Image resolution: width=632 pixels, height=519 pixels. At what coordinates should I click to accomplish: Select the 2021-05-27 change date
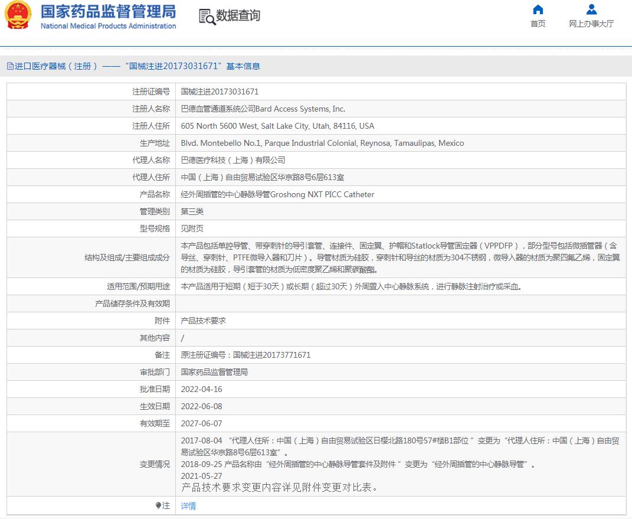(202, 476)
